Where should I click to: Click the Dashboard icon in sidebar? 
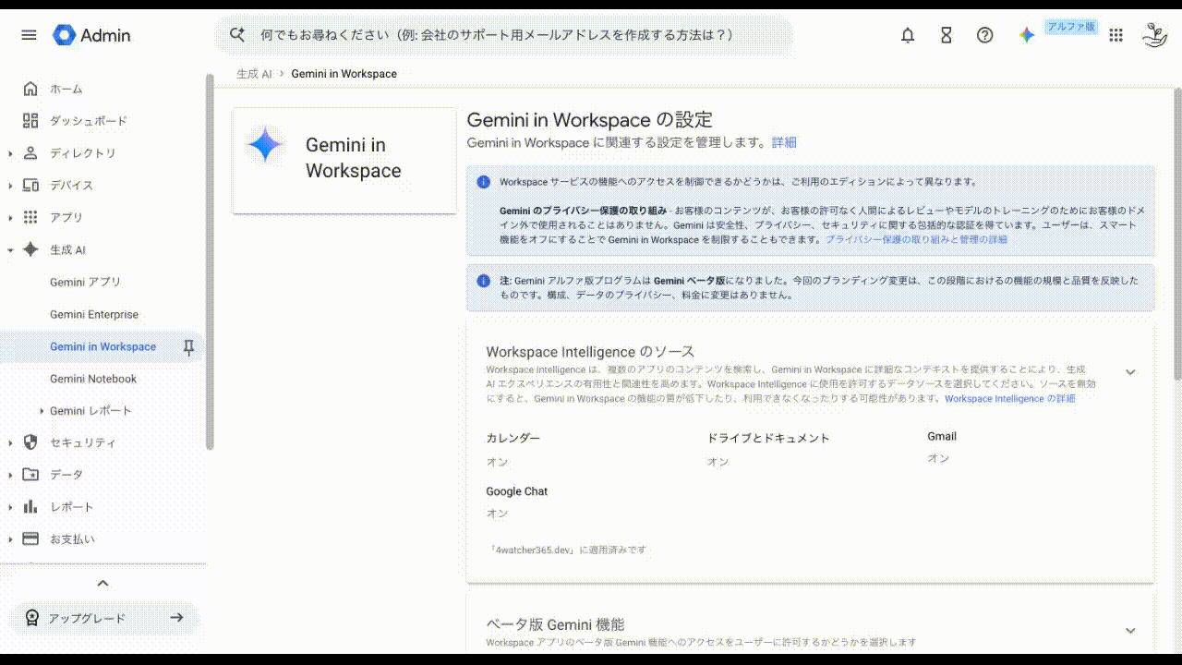coord(30,121)
